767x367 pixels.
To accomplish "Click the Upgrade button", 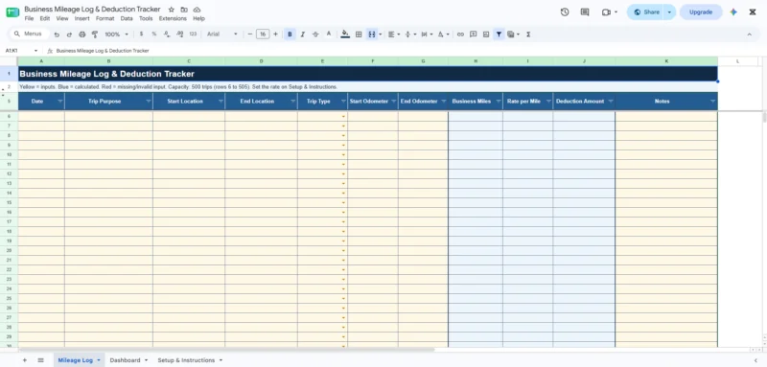I will (x=701, y=12).
